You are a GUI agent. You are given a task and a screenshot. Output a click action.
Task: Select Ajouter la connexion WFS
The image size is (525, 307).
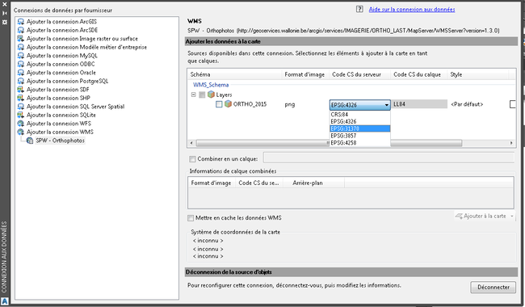tap(59, 124)
